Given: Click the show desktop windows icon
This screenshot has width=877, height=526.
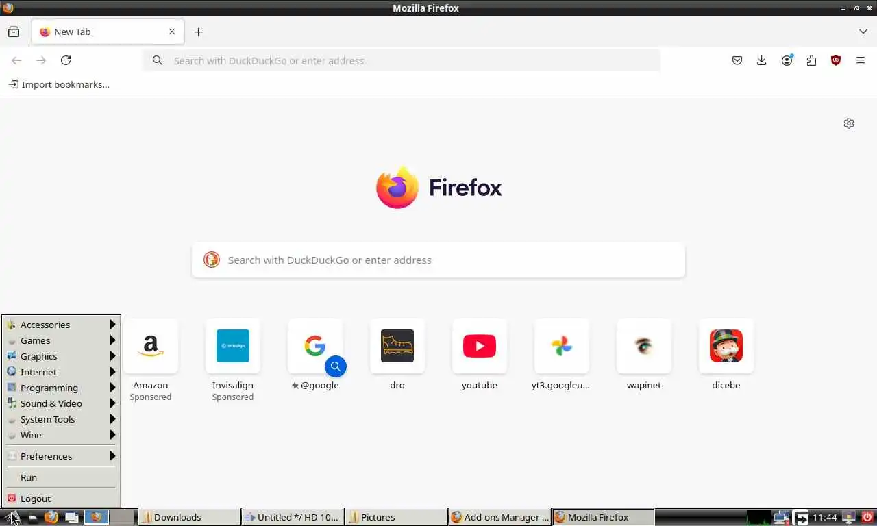Looking at the screenshot, I should [71, 517].
